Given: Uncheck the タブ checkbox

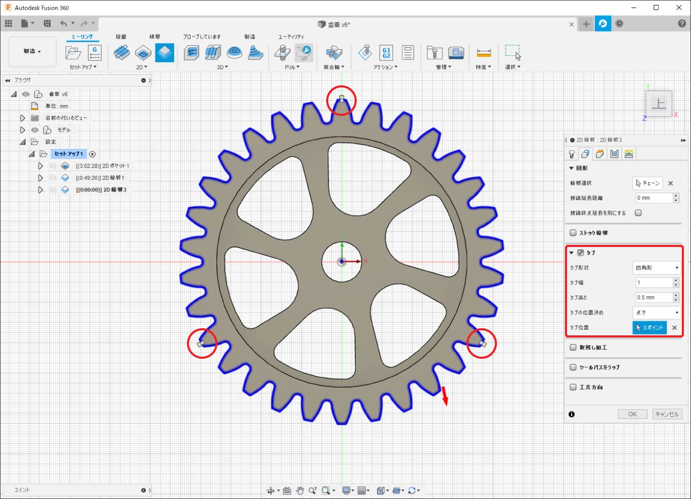Looking at the screenshot, I should (x=580, y=253).
